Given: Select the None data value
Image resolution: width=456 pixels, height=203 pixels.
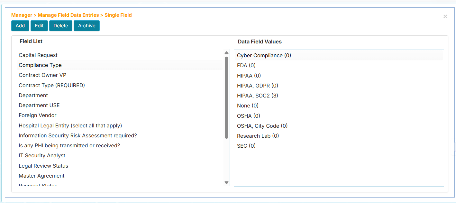Looking at the screenshot, I should (248, 106).
